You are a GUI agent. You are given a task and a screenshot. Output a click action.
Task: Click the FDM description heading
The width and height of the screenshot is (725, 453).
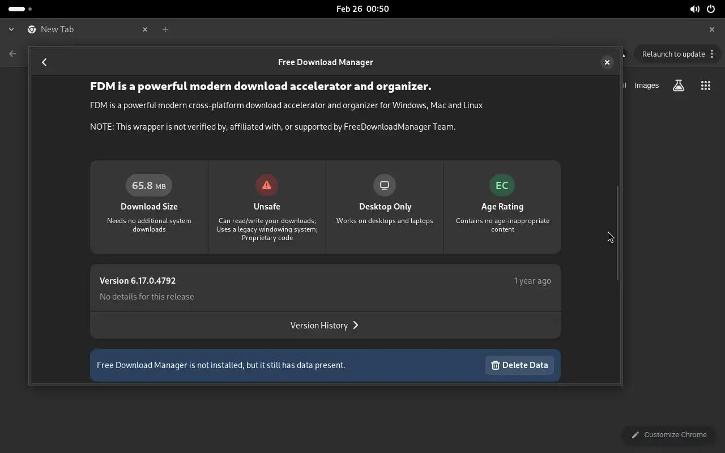coord(261,86)
